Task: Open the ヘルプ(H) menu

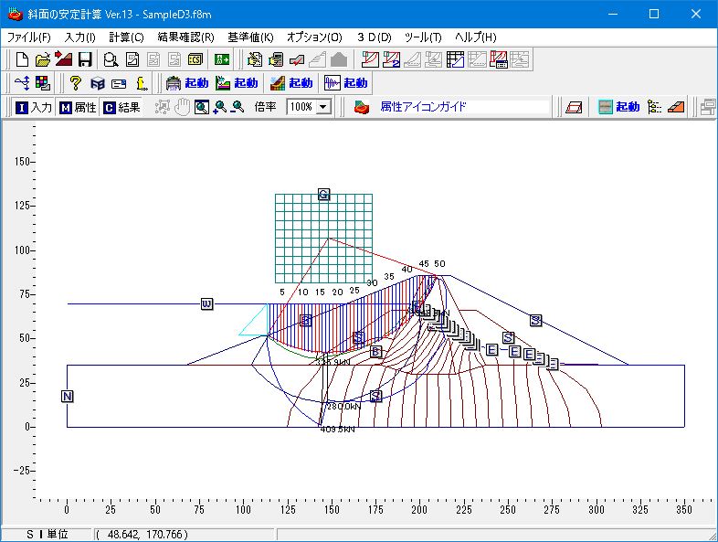Action: (x=476, y=37)
